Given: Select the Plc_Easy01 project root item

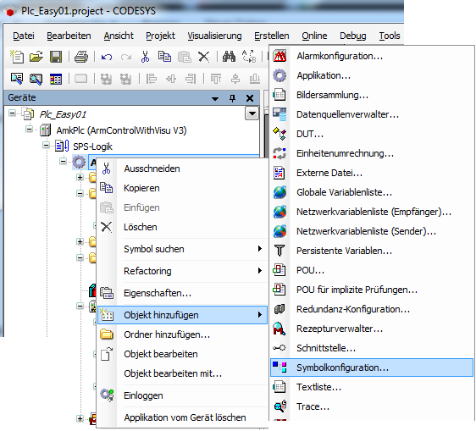Looking at the screenshot, I should pyautogui.click(x=63, y=114).
